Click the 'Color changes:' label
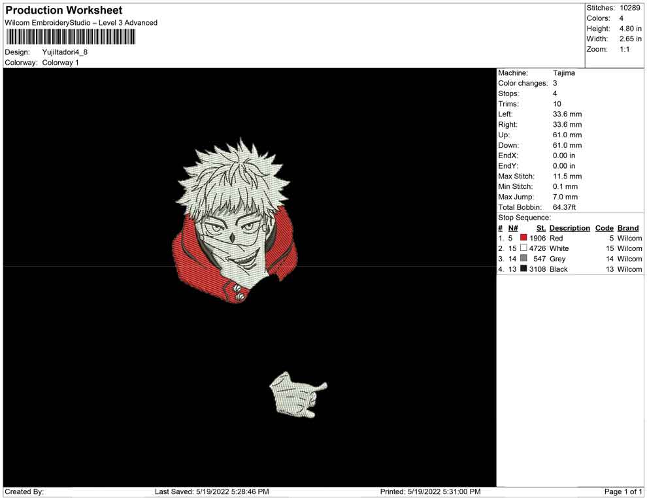The width and height of the screenshot is (647, 498). (x=523, y=84)
